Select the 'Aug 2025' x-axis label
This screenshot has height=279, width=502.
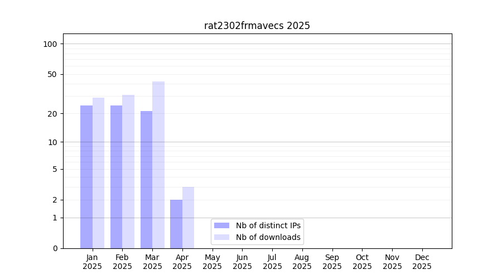(x=302, y=262)
